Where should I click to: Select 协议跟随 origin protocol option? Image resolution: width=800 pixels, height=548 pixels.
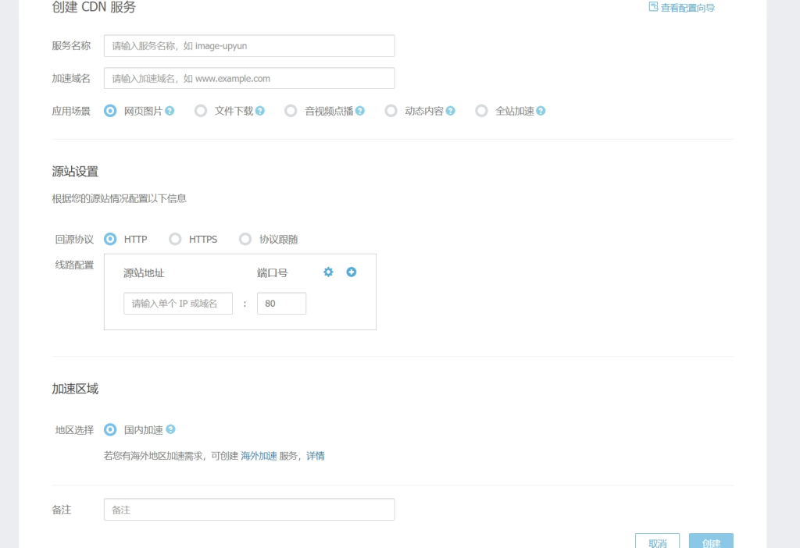click(245, 239)
